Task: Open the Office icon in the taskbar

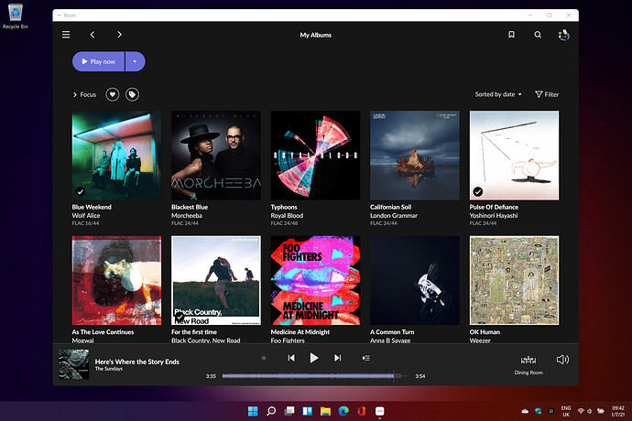Action: pyautogui.click(x=362, y=411)
